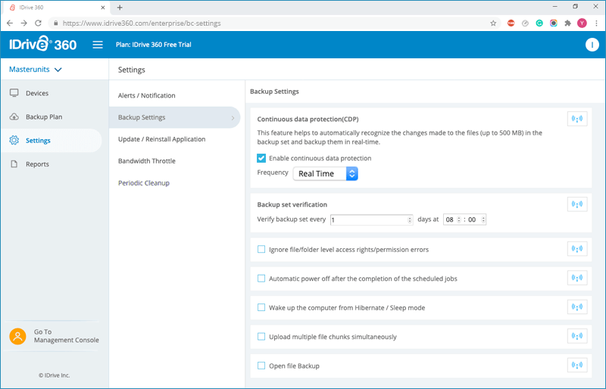This screenshot has height=389, width=606.
Task: Uncheck Enable continuous data protection
Action: pos(261,158)
